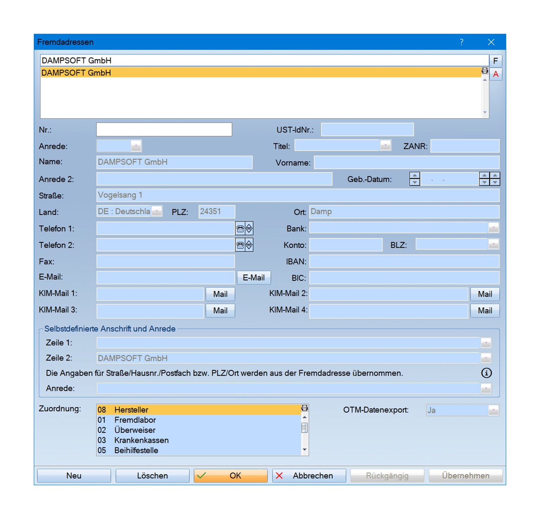Click the Nr. input field

pos(164,129)
